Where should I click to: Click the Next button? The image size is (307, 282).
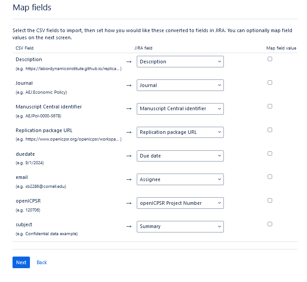21,262
